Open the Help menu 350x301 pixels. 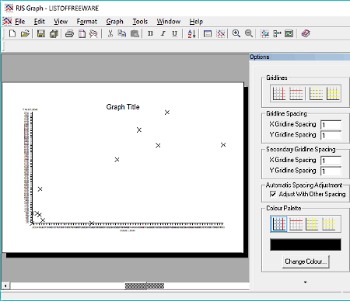pyautogui.click(x=196, y=22)
